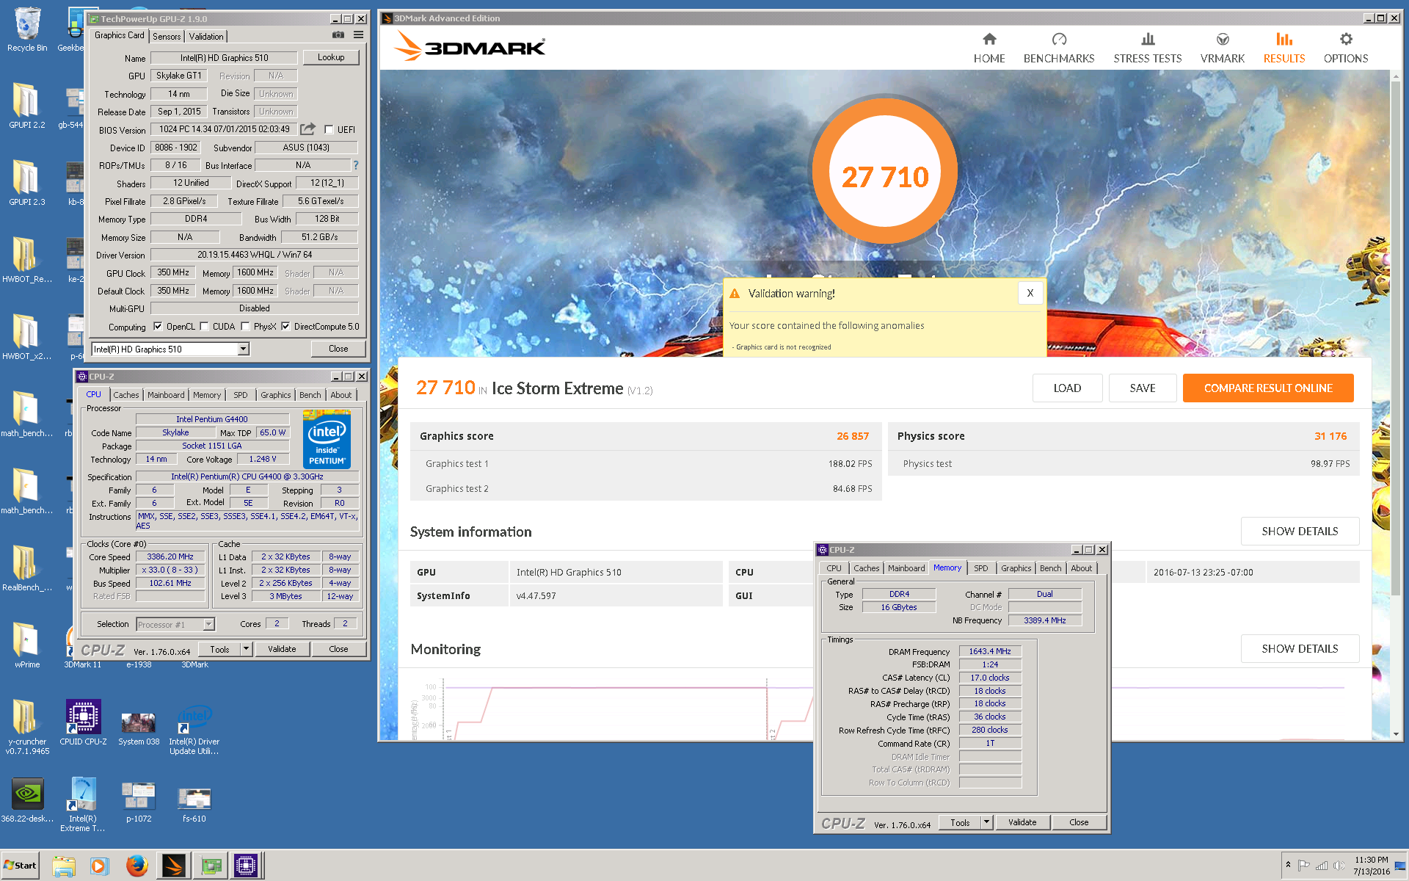This screenshot has height=881, width=1409.
Task: Click the BIOS share/export arrow icon
Action: [308, 129]
